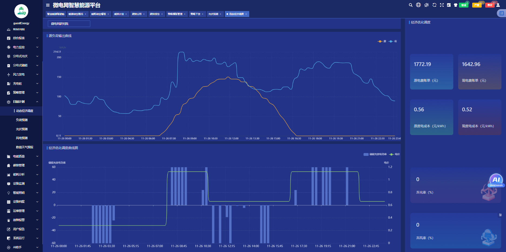506x252 pixels.
Task: Click the yellow 严重 alarm button
Action: pos(477,5)
